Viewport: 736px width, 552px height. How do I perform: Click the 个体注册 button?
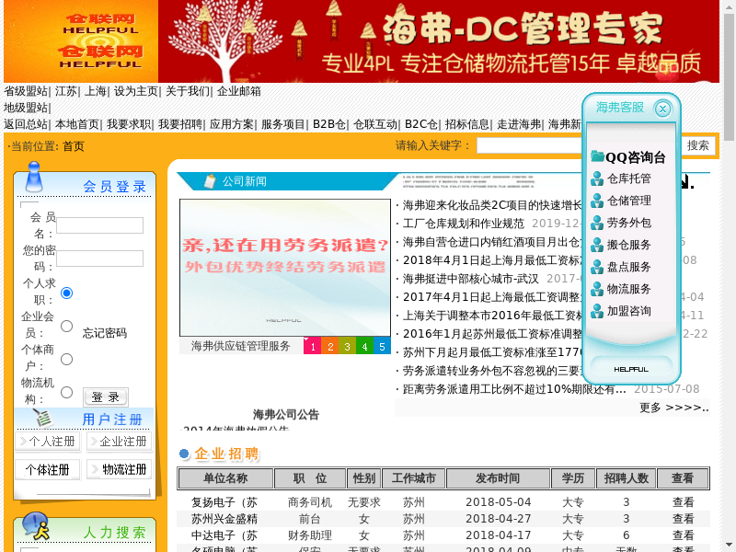[48, 469]
